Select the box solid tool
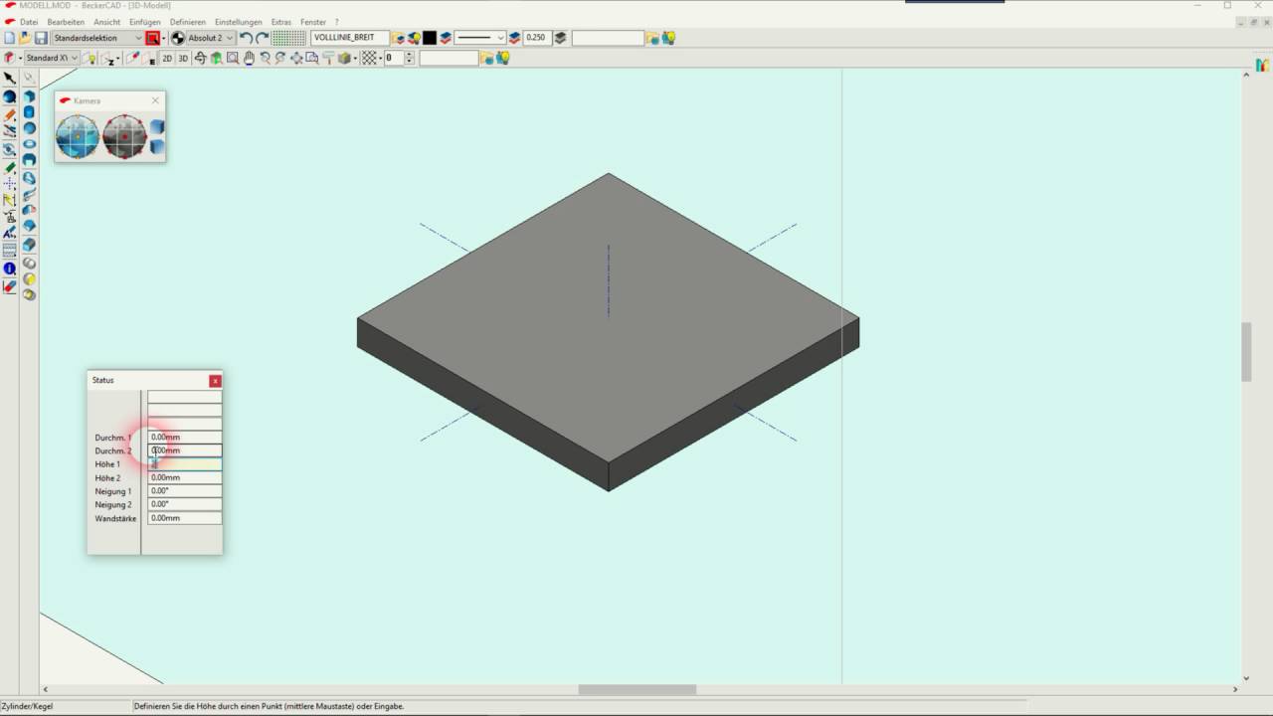The height and width of the screenshot is (716, 1273). (29, 96)
